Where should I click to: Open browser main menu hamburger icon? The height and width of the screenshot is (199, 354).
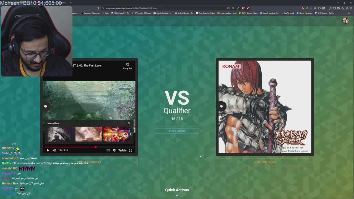pyautogui.click(x=351, y=8)
